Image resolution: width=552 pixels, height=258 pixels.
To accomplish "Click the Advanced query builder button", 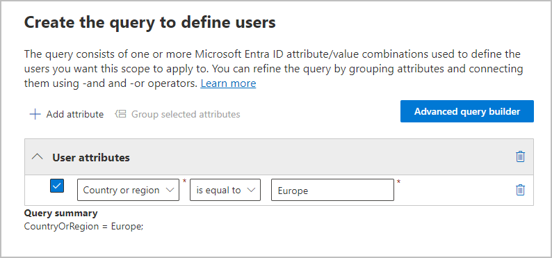I will click(x=466, y=111).
